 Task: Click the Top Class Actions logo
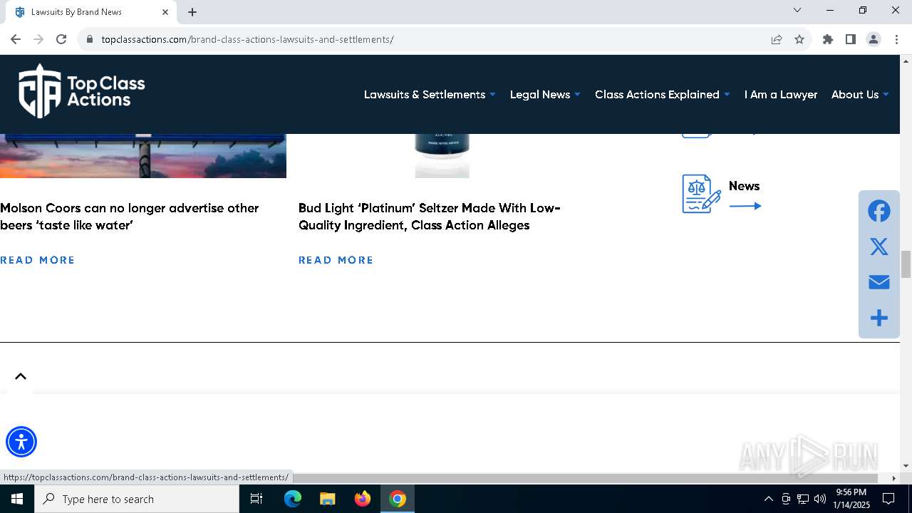[x=81, y=91]
